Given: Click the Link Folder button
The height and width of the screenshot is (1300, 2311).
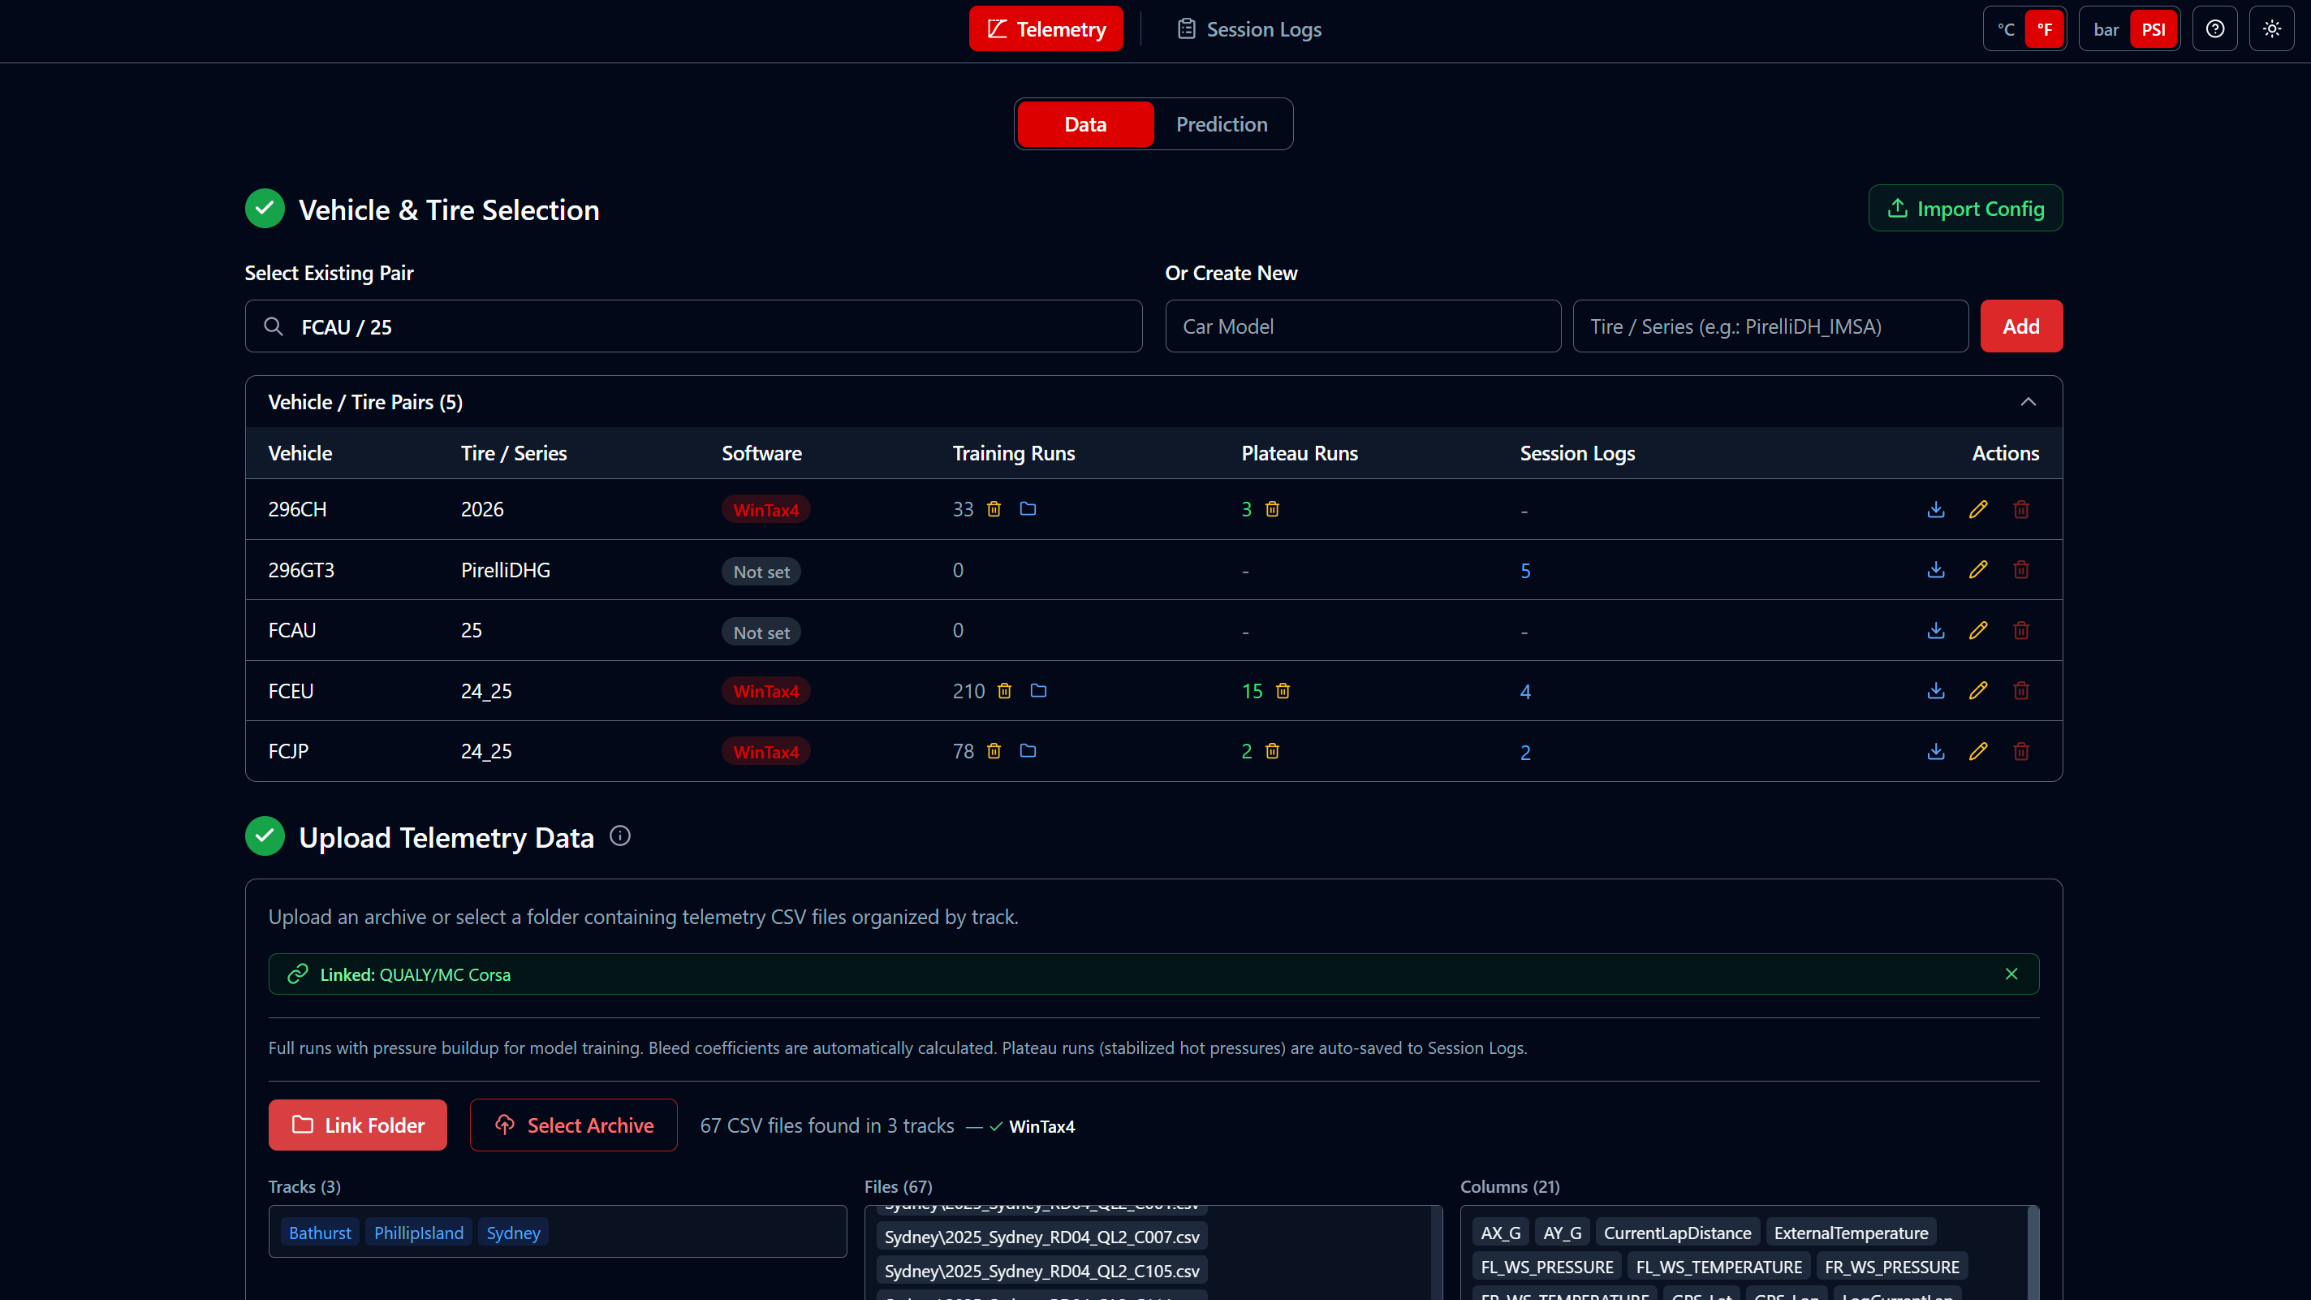Looking at the screenshot, I should click(358, 1125).
